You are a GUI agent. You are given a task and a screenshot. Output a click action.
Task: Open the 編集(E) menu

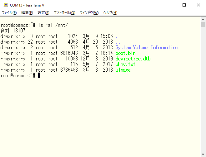coord(27,13)
